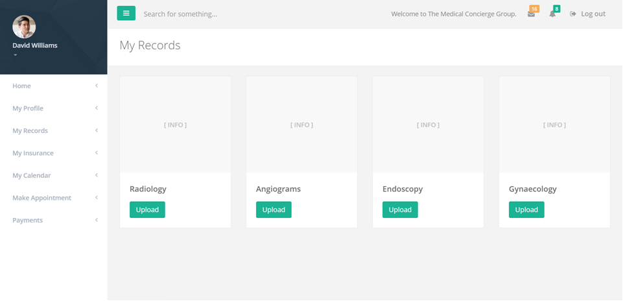Click the Endoscopy card title

pyautogui.click(x=403, y=189)
